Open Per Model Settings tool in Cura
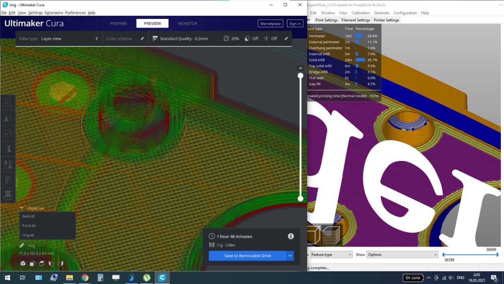The image size is (504, 284). click(x=8, y=164)
